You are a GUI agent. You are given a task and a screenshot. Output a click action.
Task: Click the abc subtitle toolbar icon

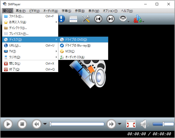pyautogui.click(x=138, y=19)
